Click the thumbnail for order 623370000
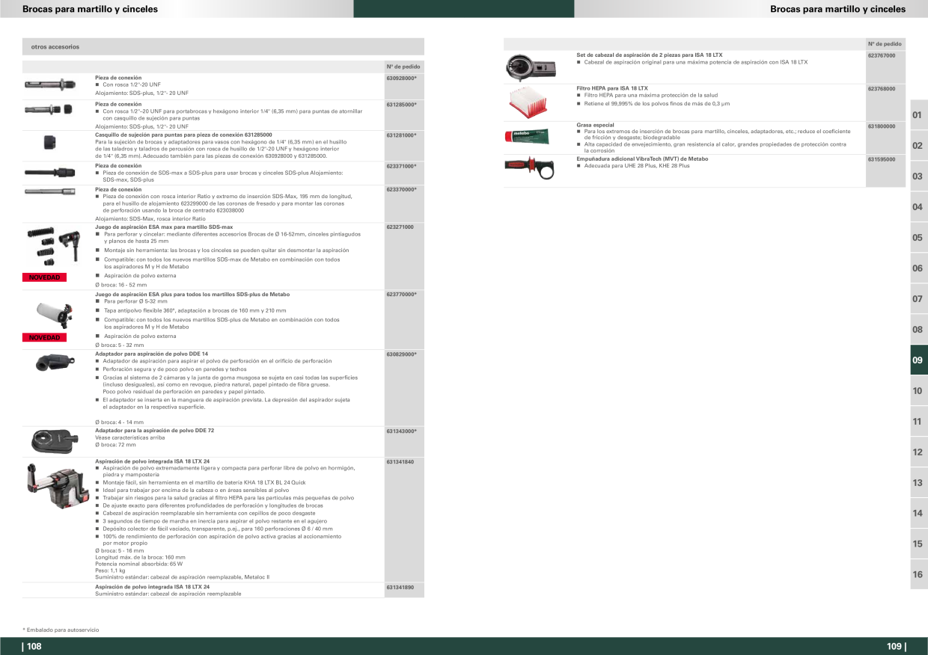The image size is (928, 655). point(49,191)
